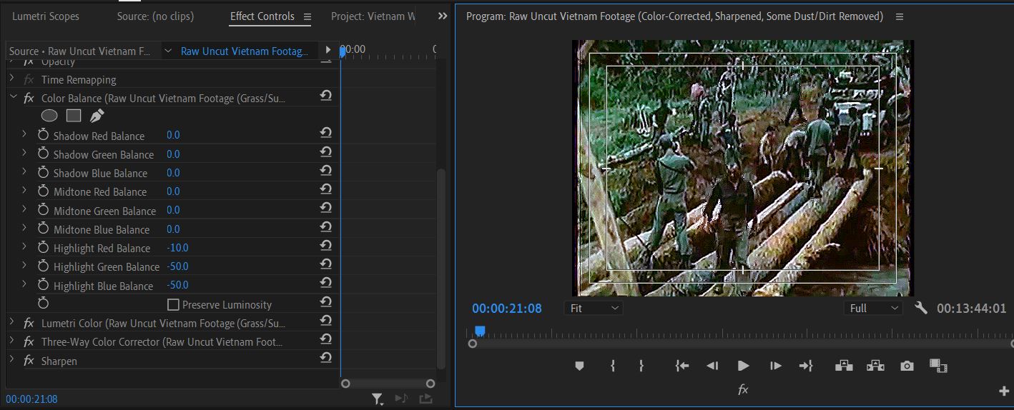Click the Play-Stop toggle button
The image size is (1014, 410).
pyautogui.click(x=743, y=366)
